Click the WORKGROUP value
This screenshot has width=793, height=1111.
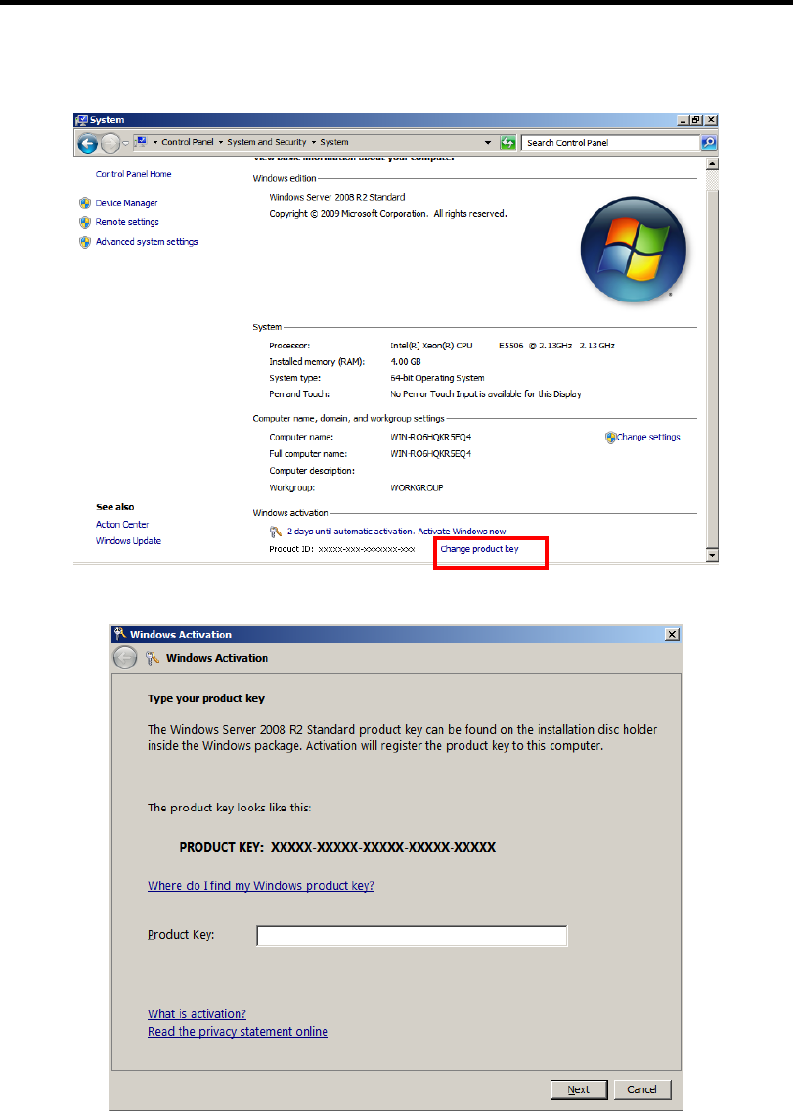417,488
